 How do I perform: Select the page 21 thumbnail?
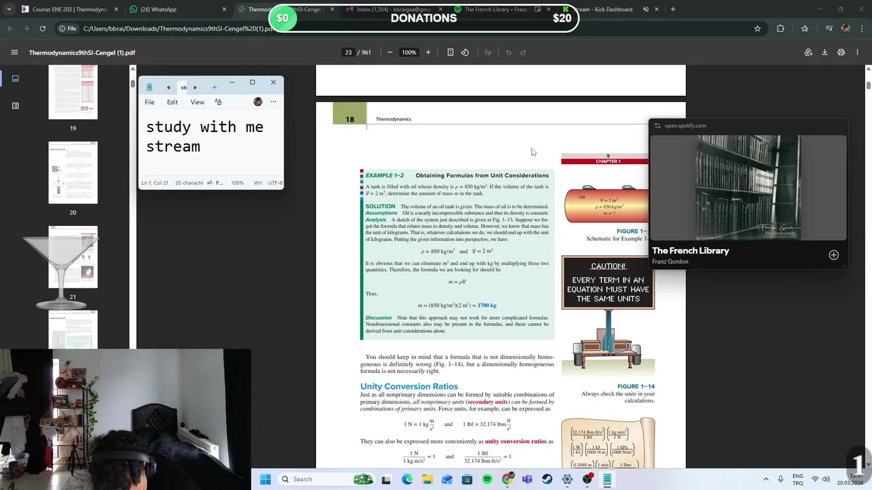pyautogui.click(x=73, y=257)
